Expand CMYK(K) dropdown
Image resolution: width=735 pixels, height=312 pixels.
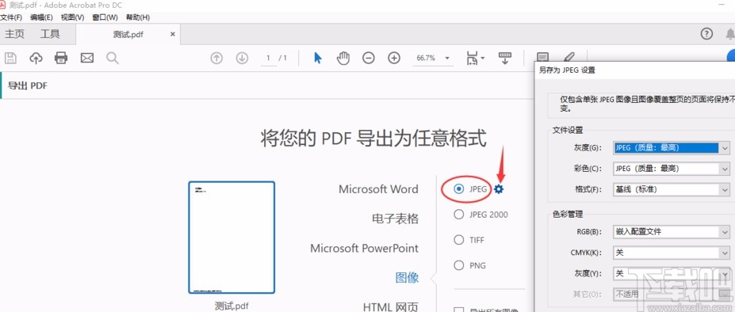(725, 253)
